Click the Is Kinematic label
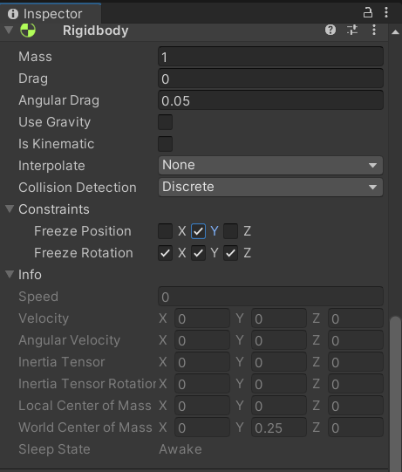The width and height of the screenshot is (402, 472). tap(57, 144)
